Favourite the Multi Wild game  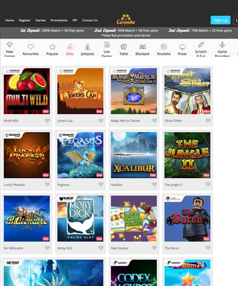tap(47, 121)
